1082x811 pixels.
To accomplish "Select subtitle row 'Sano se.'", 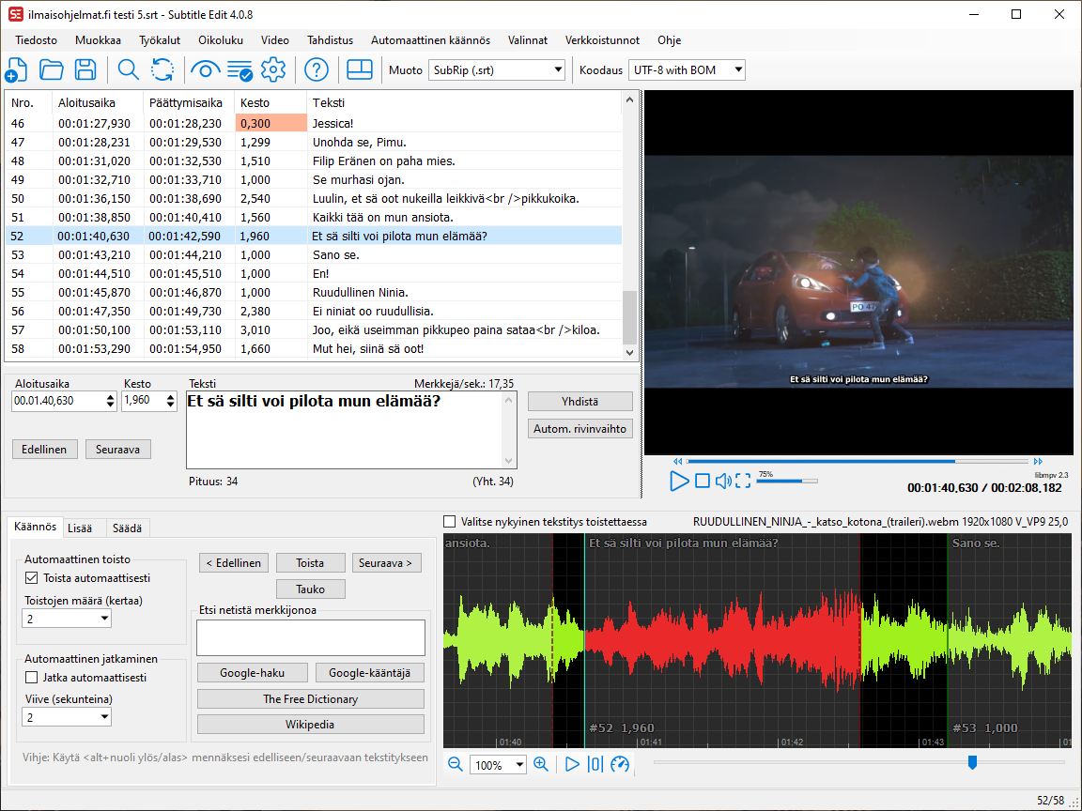I will [314, 255].
